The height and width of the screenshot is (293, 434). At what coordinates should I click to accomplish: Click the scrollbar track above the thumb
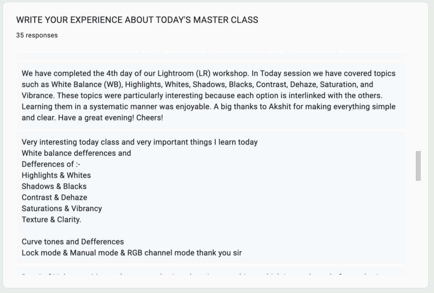click(x=418, y=102)
